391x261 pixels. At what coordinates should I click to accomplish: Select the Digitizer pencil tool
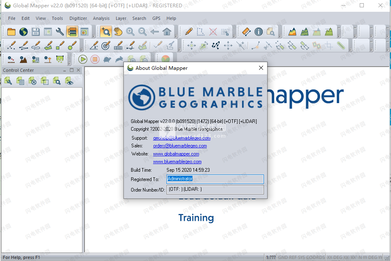coord(189,32)
